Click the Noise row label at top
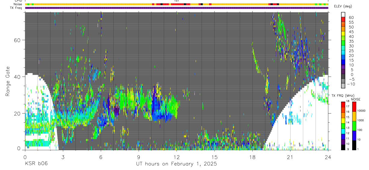 click(17, 4)
